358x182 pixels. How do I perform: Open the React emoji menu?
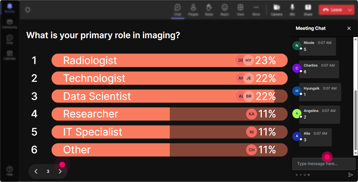click(x=225, y=9)
